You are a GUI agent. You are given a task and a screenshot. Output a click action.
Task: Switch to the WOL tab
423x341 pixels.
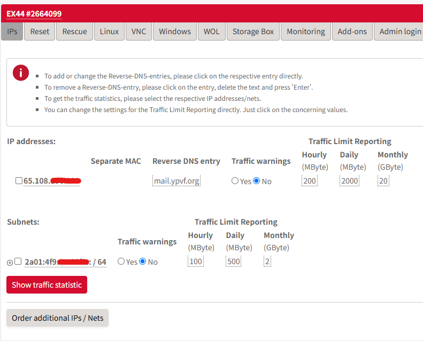pos(212,31)
